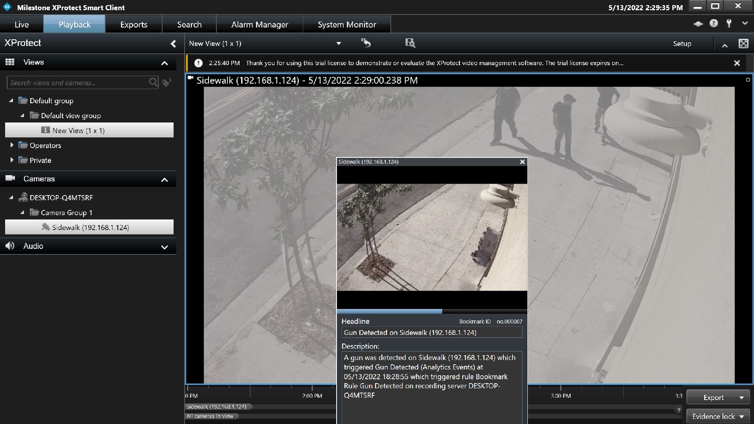The height and width of the screenshot is (424, 754).
Task: Collapse the toolbar with up chevron
Action: 725,45
